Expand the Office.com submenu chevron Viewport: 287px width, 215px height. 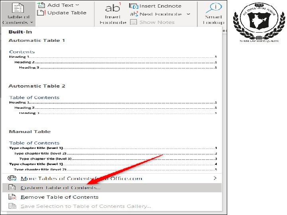point(215,178)
